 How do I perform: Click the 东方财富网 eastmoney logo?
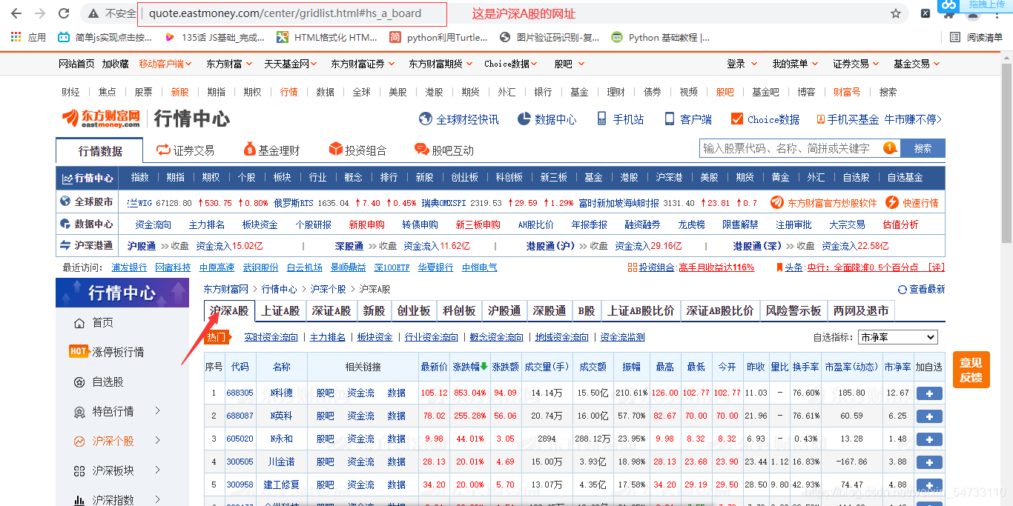(101, 119)
